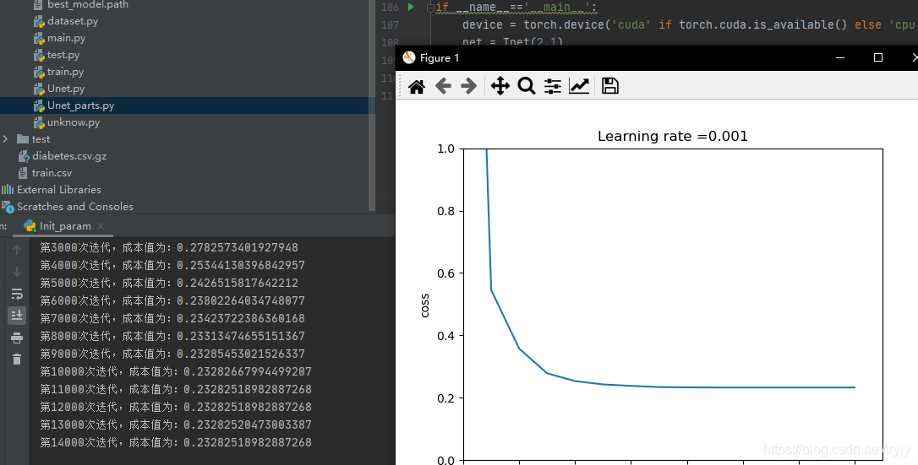
Task: Click console line for iteration 3000
Action: click(x=169, y=247)
